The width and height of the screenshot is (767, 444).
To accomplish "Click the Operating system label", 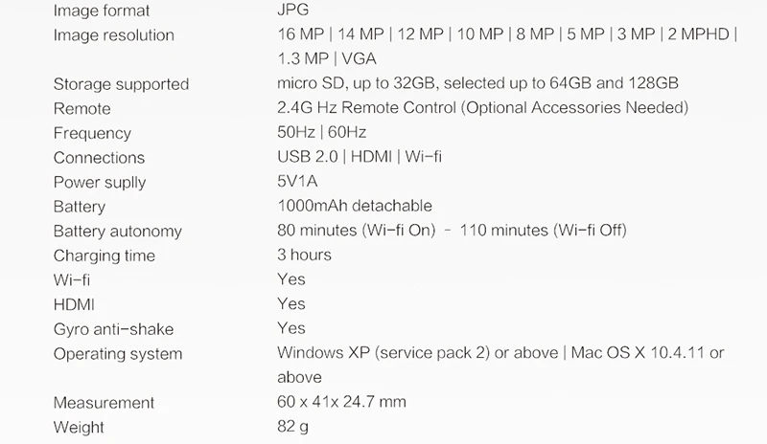I will pos(117,354).
